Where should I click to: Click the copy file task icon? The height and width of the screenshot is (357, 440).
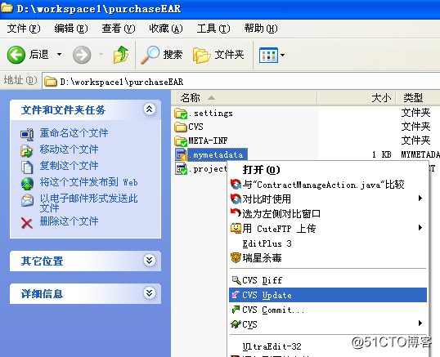point(27,167)
